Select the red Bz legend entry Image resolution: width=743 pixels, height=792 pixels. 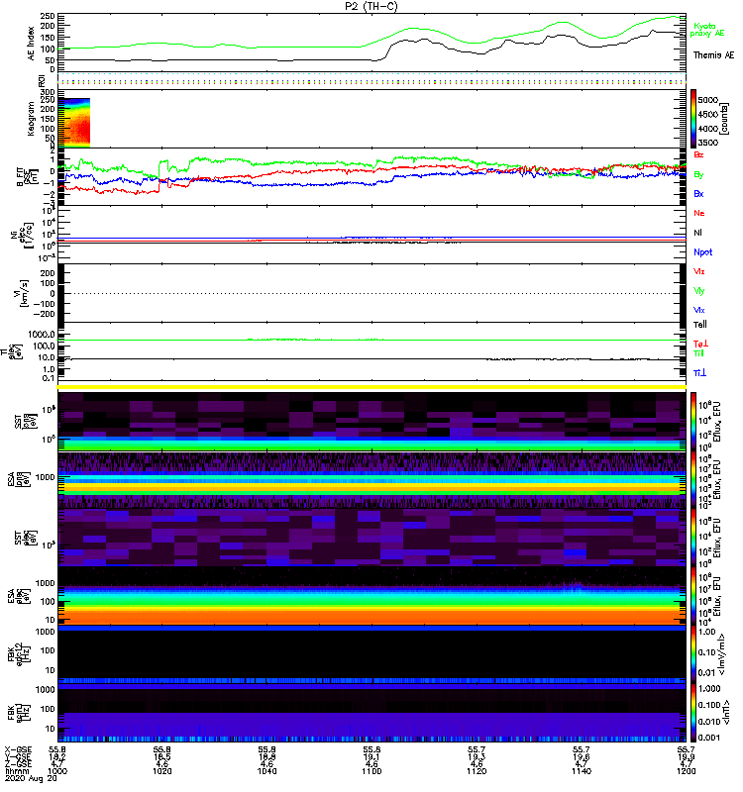pos(699,154)
